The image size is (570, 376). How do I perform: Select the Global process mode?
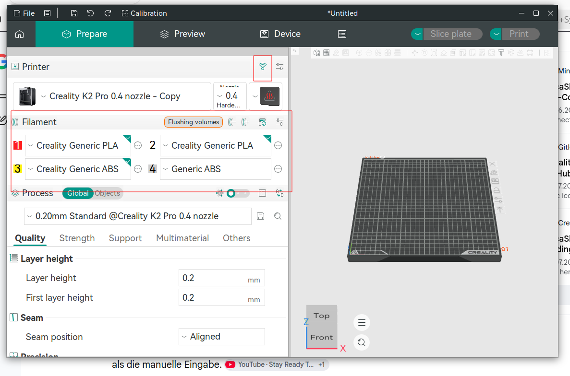(x=78, y=193)
